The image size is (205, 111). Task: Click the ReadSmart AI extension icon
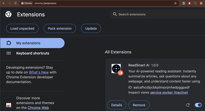point(116,69)
